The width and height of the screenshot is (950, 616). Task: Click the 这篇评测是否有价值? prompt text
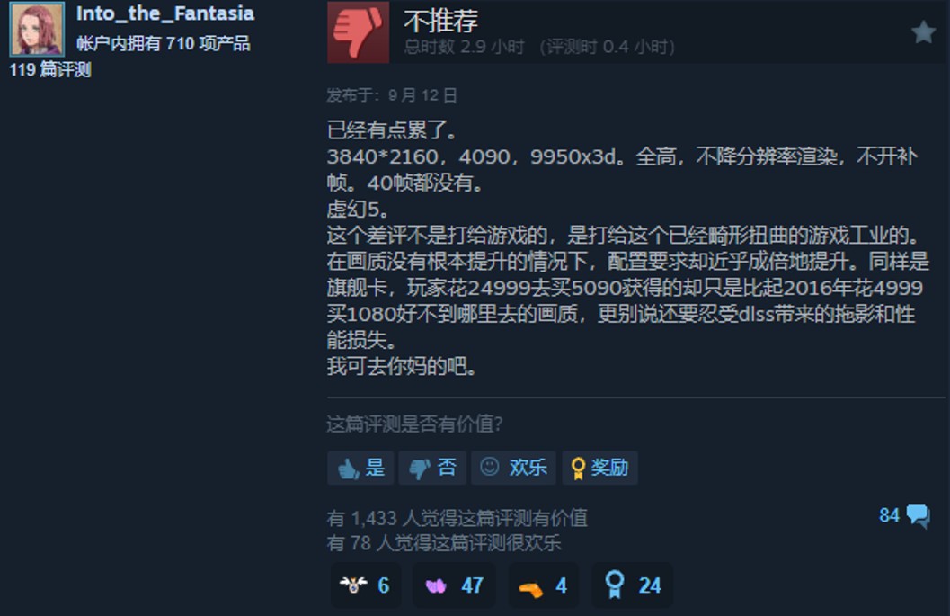click(x=414, y=424)
